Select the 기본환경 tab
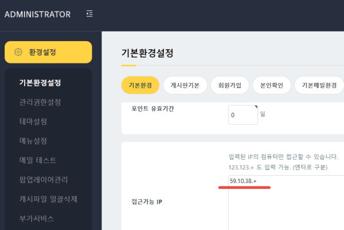 tap(140, 85)
